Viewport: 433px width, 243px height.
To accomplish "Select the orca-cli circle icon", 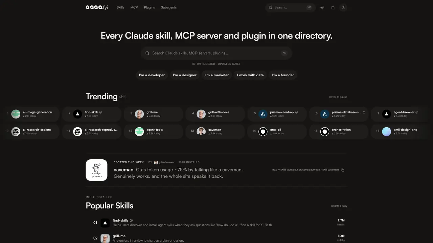I will pyautogui.click(x=263, y=131).
